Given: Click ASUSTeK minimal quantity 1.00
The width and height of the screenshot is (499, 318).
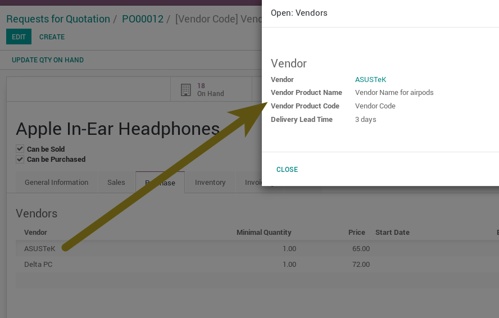Looking at the screenshot, I should click(289, 248).
